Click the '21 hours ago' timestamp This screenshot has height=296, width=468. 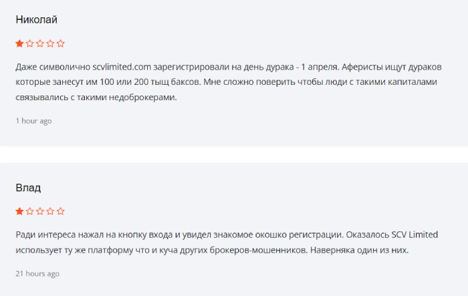[x=37, y=273]
